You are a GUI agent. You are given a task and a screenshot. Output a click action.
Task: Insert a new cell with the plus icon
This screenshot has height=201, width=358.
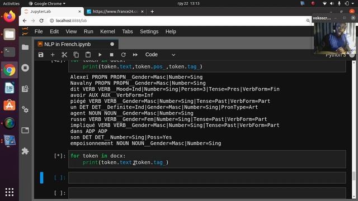tap(53, 55)
